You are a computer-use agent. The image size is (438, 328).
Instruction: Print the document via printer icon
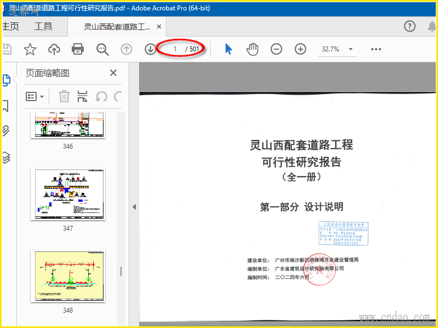click(x=78, y=49)
